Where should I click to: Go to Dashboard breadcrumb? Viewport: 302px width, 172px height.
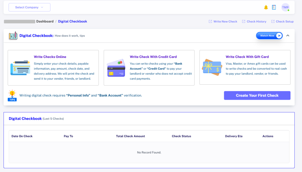[x=45, y=21]
